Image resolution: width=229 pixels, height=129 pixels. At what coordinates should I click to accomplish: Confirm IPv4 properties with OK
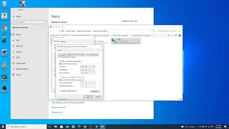tap(88, 97)
